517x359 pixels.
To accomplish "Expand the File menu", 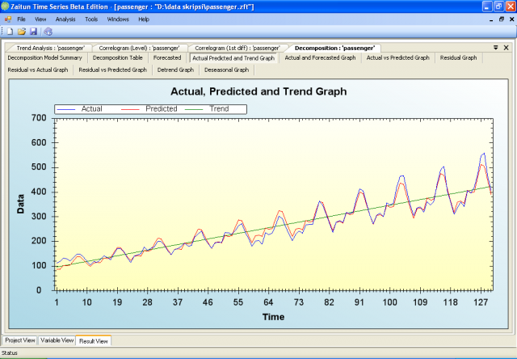I will [22, 19].
